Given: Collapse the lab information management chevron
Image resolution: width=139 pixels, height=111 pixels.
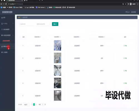Looking at the screenshot, I should [13, 35].
